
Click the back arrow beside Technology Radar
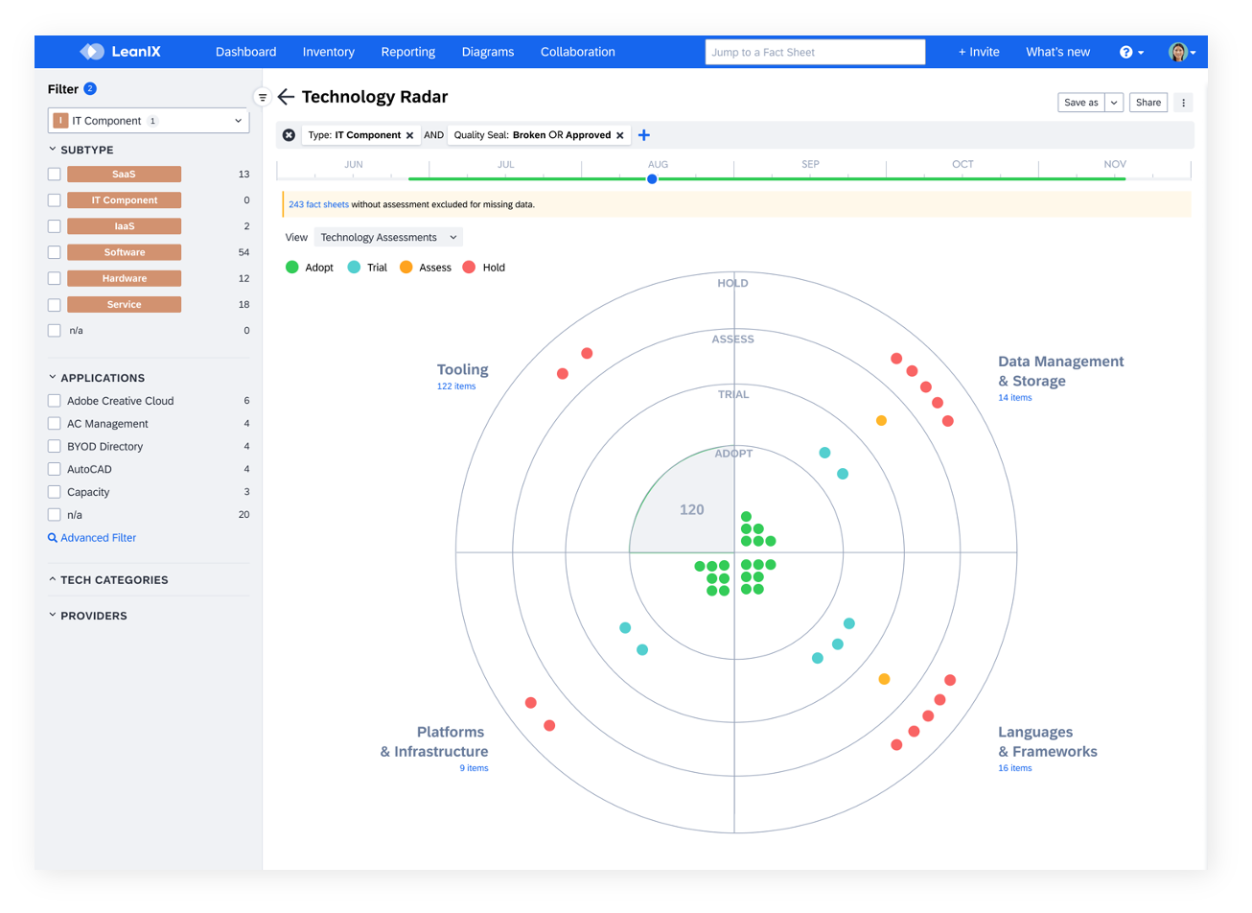tap(286, 97)
